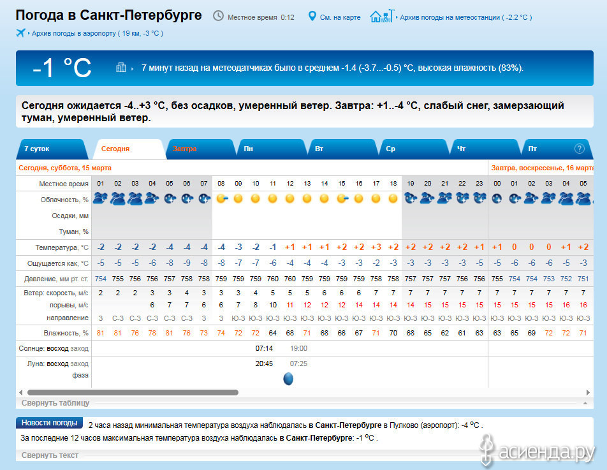Screen dimensions: 607x470
Task: Click the collapse table triangle icon
Action: click(585, 403)
